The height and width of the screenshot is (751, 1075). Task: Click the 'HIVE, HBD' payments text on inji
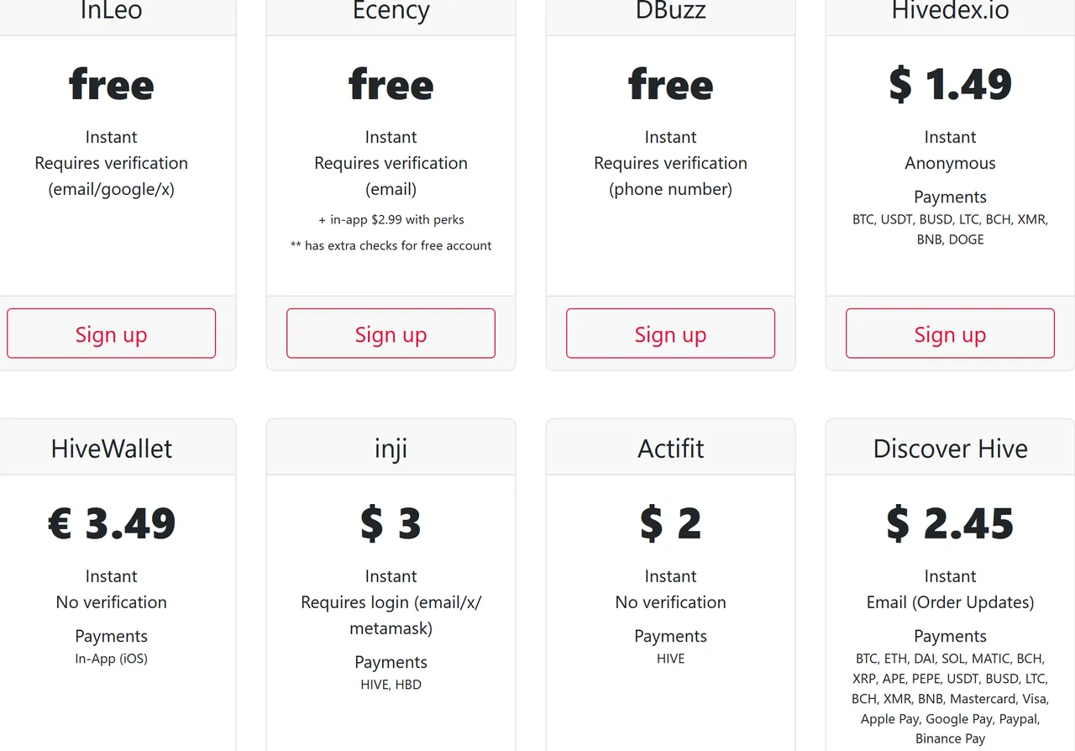[x=391, y=685]
